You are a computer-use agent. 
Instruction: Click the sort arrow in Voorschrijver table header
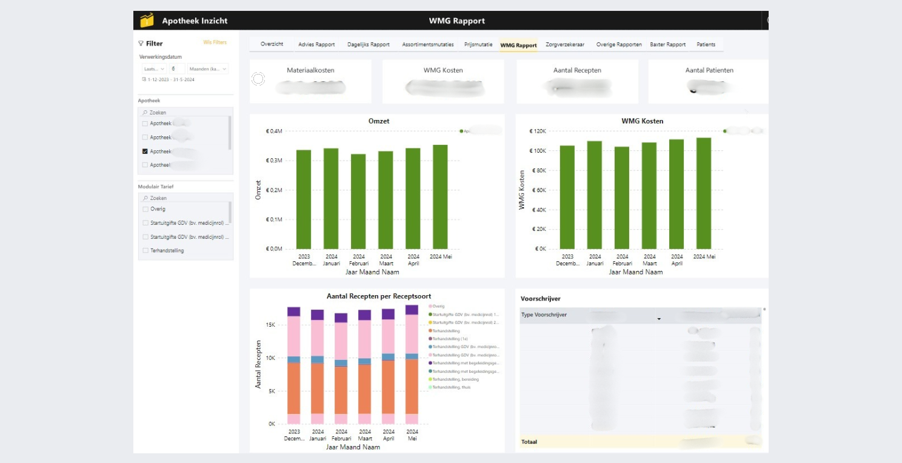[x=659, y=319]
